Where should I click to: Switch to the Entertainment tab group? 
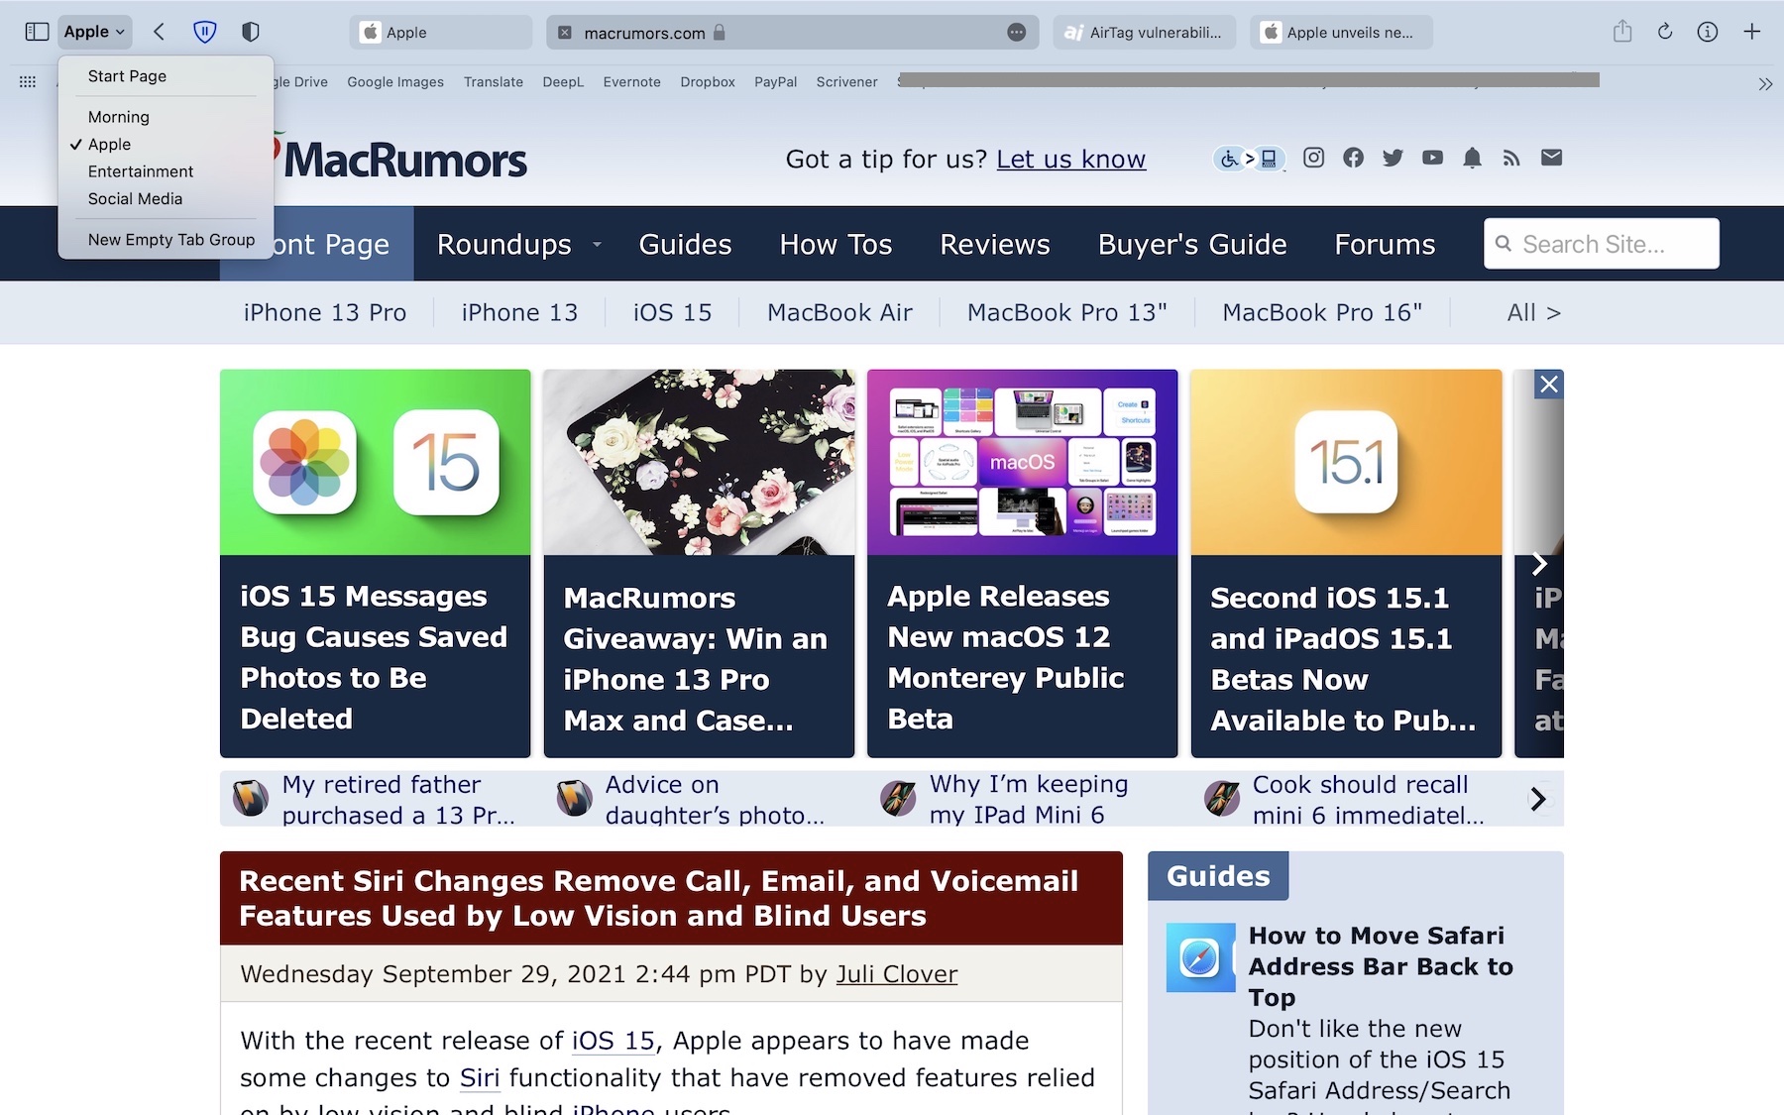coord(141,171)
